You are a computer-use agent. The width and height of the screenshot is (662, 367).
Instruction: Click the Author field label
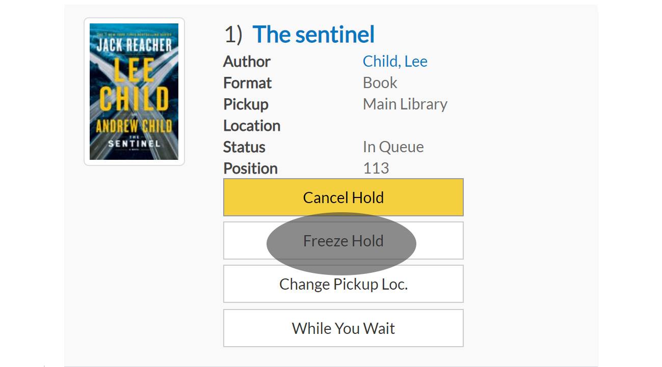(x=247, y=62)
